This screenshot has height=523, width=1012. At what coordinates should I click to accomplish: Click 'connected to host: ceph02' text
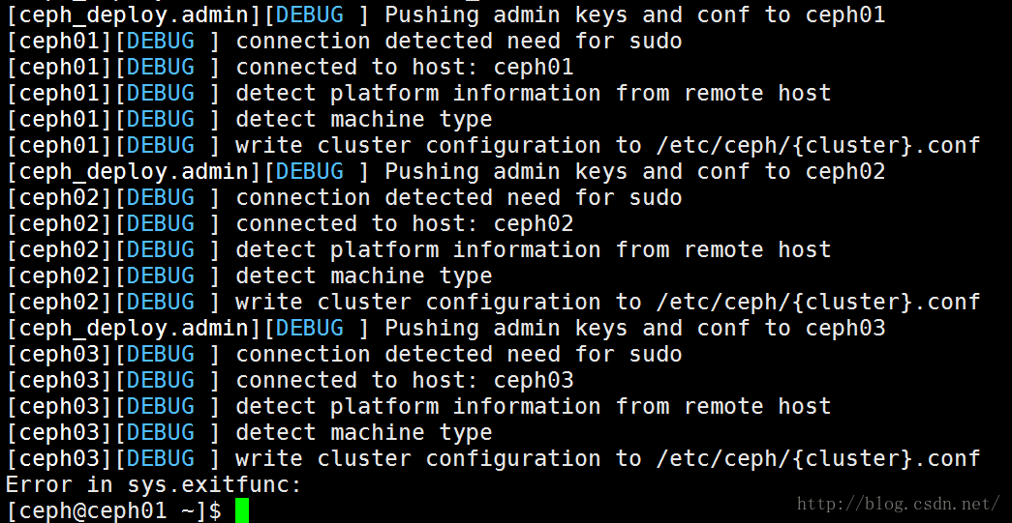(405, 224)
